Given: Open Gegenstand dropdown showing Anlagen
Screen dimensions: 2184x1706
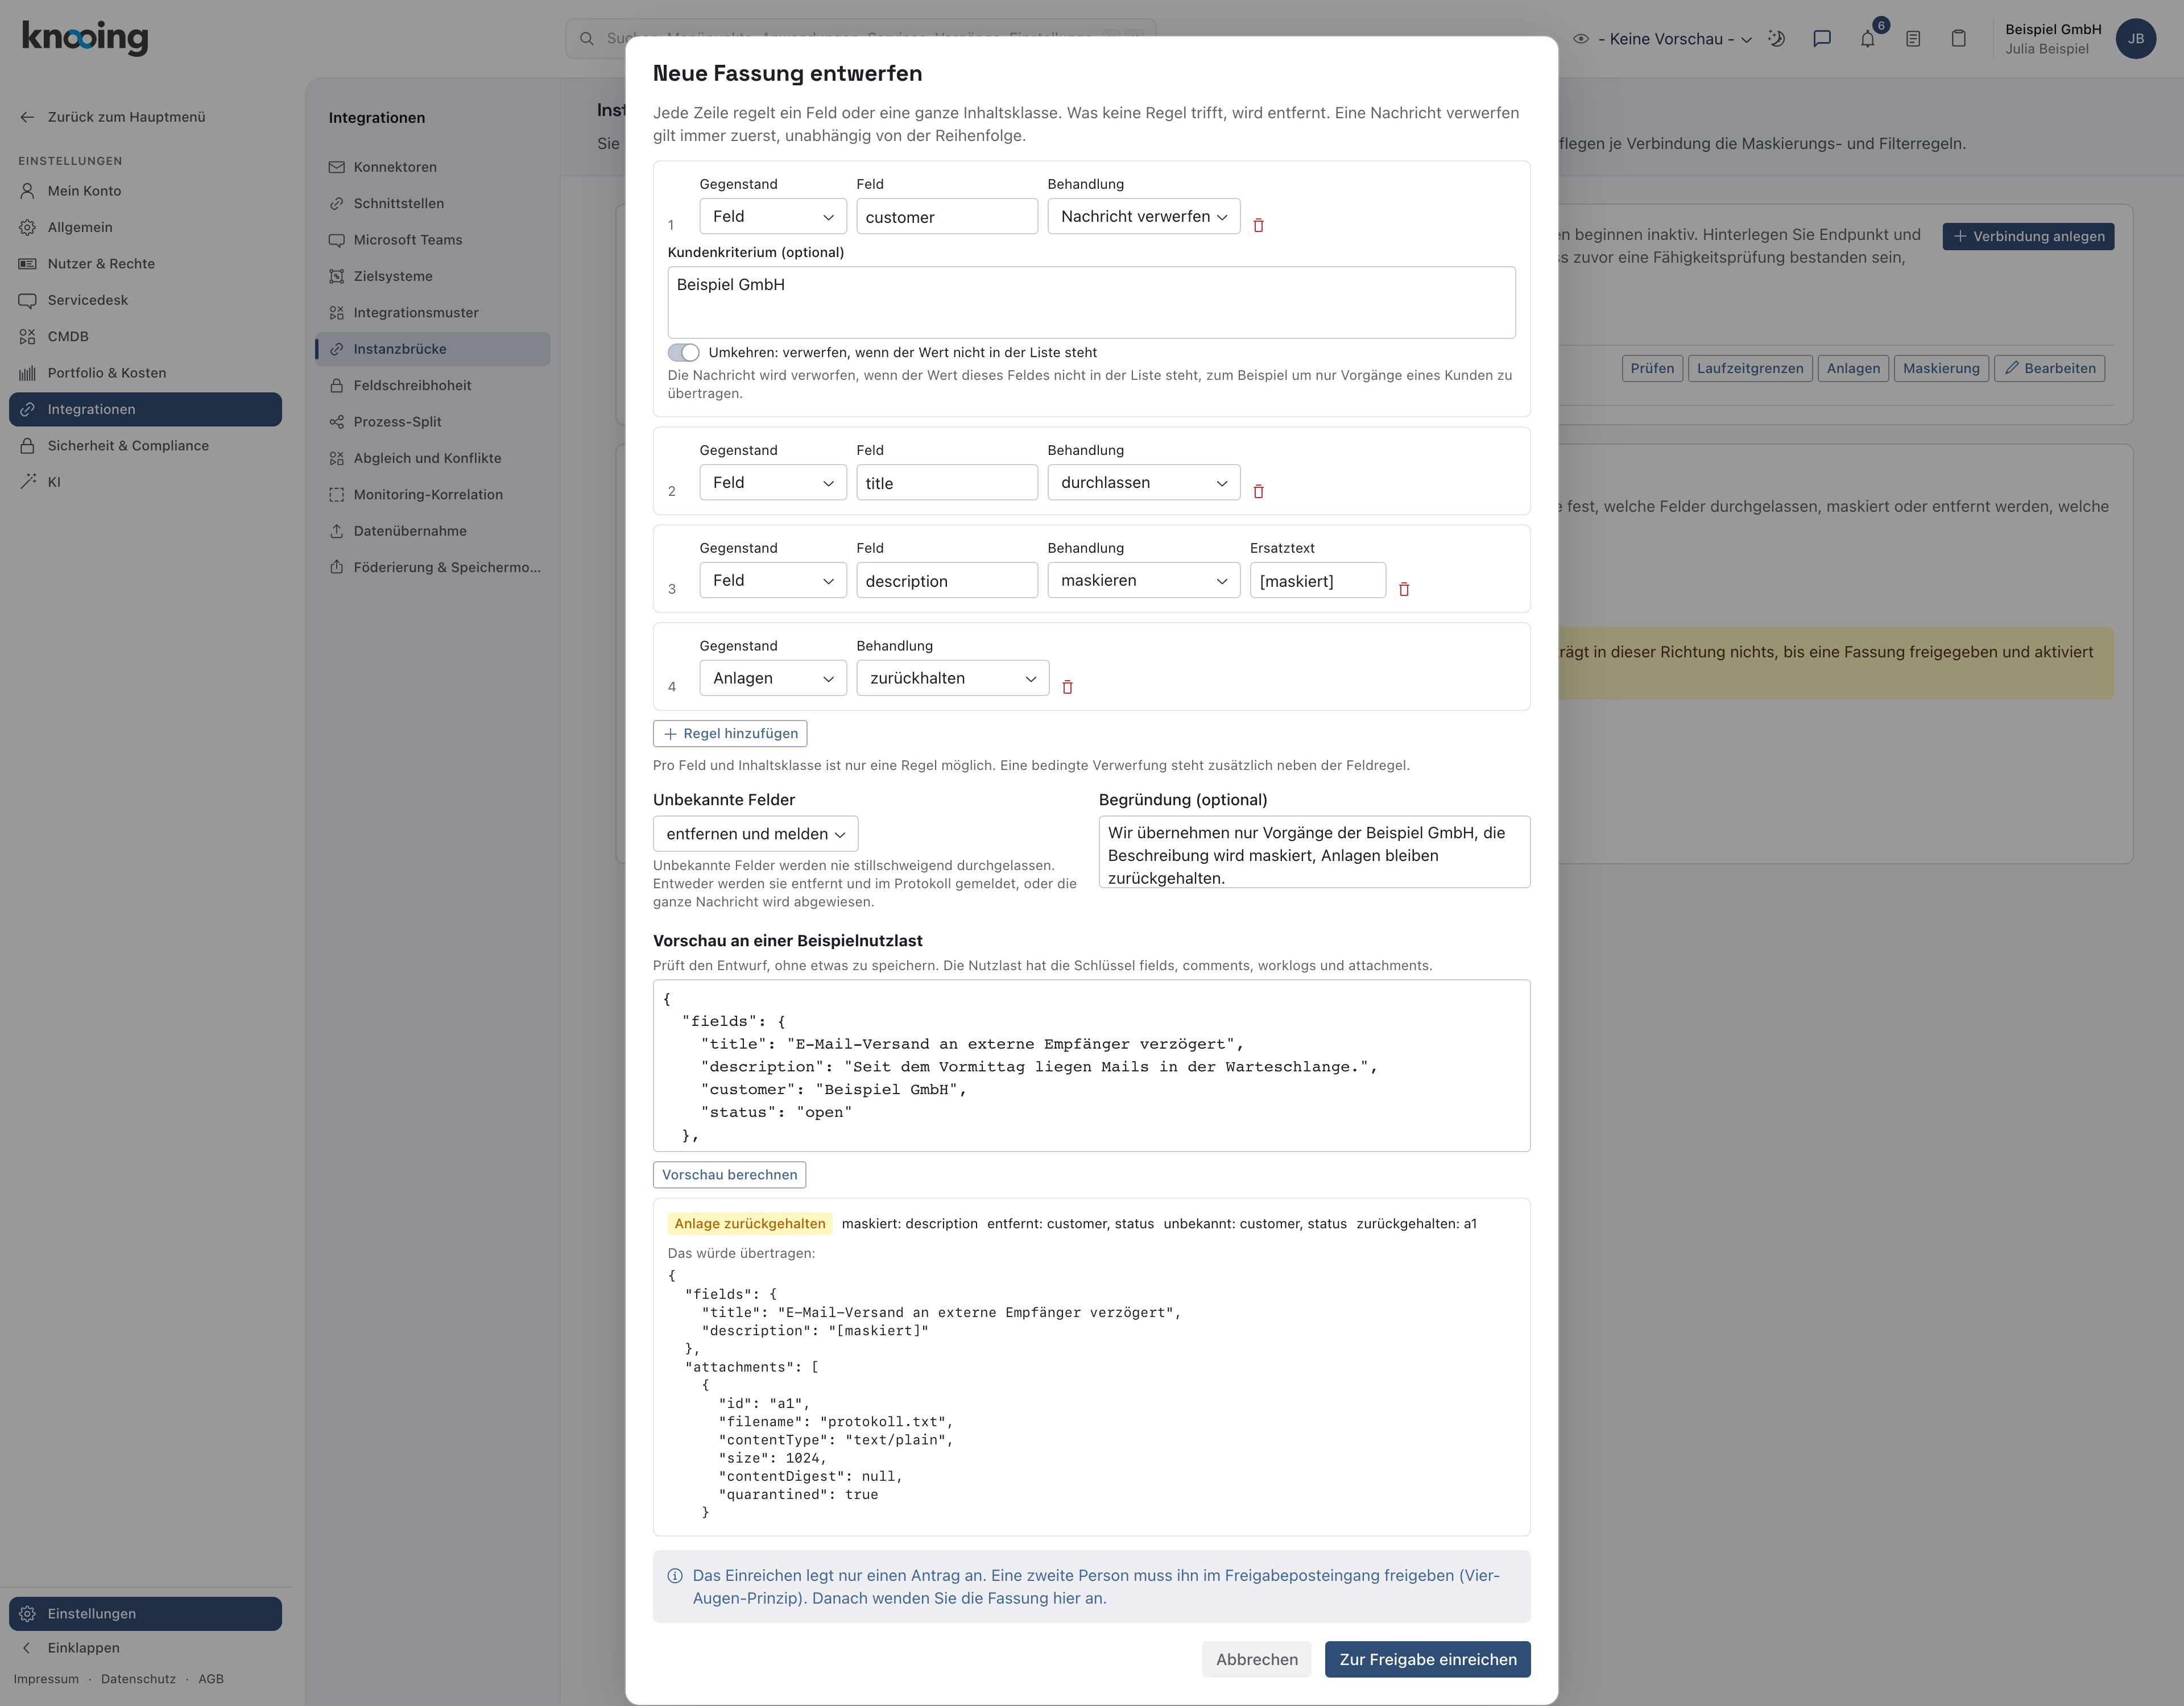Looking at the screenshot, I should tap(773, 679).
